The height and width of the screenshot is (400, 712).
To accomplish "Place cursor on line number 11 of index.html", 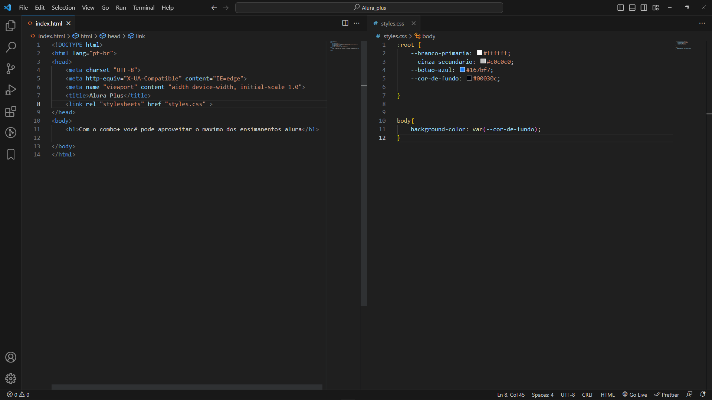I will coord(37,129).
